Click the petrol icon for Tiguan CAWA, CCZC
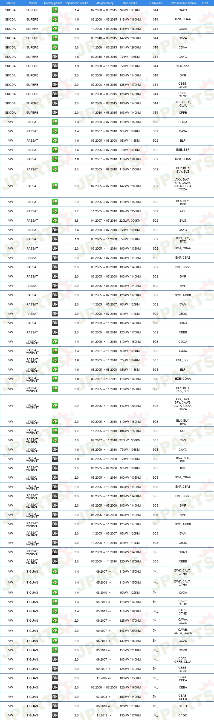 [x=55, y=621]
